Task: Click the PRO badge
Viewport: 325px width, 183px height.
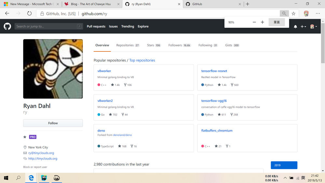Action: pos(33,137)
